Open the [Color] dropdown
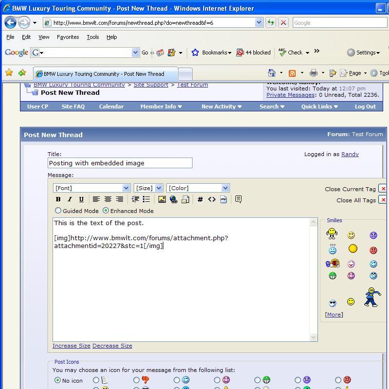This screenshot has width=389, height=389. click(x=198, y=188)
